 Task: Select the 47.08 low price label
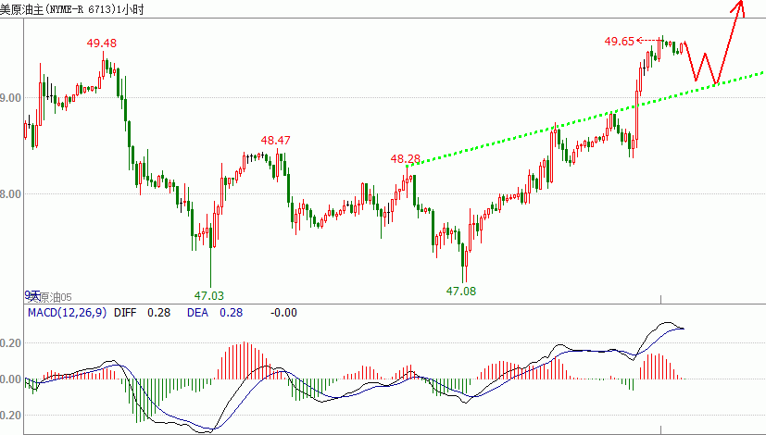(461, 292)
